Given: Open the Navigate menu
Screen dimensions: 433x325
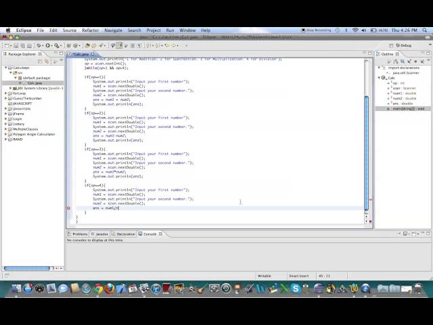Looking at the screenshot, I should click(113, 30).
